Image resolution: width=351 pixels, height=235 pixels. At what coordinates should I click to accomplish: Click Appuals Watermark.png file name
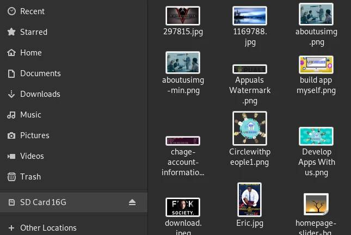click(250, 90)
